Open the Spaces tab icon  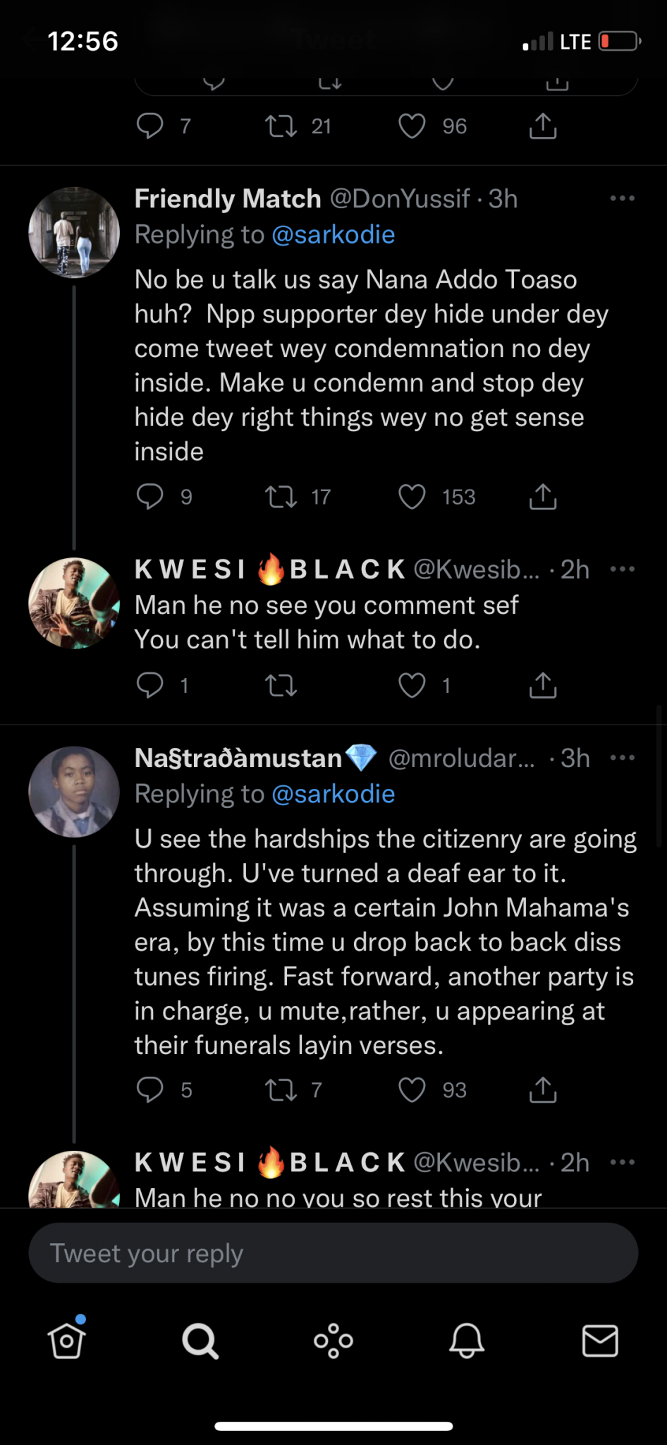[x=333, y=1341]
